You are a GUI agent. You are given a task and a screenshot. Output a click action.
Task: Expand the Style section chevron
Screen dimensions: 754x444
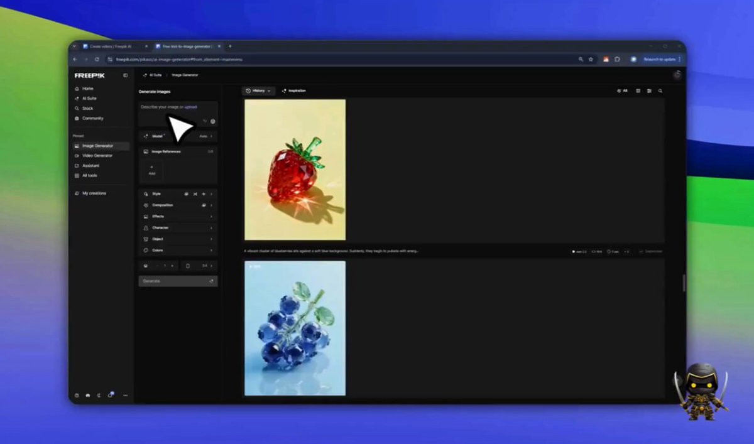pyautogui.click(x=211, y=194)
